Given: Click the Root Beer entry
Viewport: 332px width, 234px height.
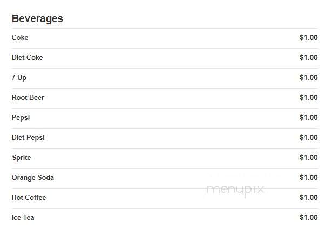Looking at the screenshot, I should pyautogui.click(x=28, y=97).
